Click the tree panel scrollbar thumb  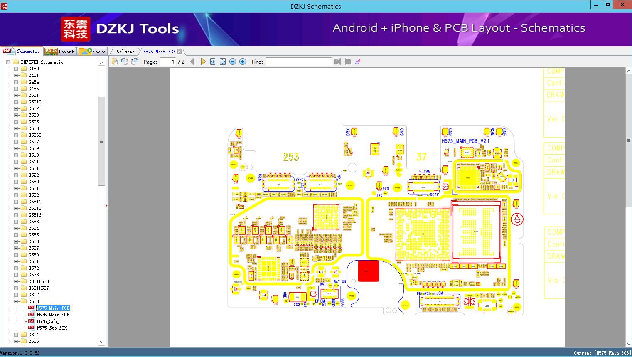(x=101, y=141)
